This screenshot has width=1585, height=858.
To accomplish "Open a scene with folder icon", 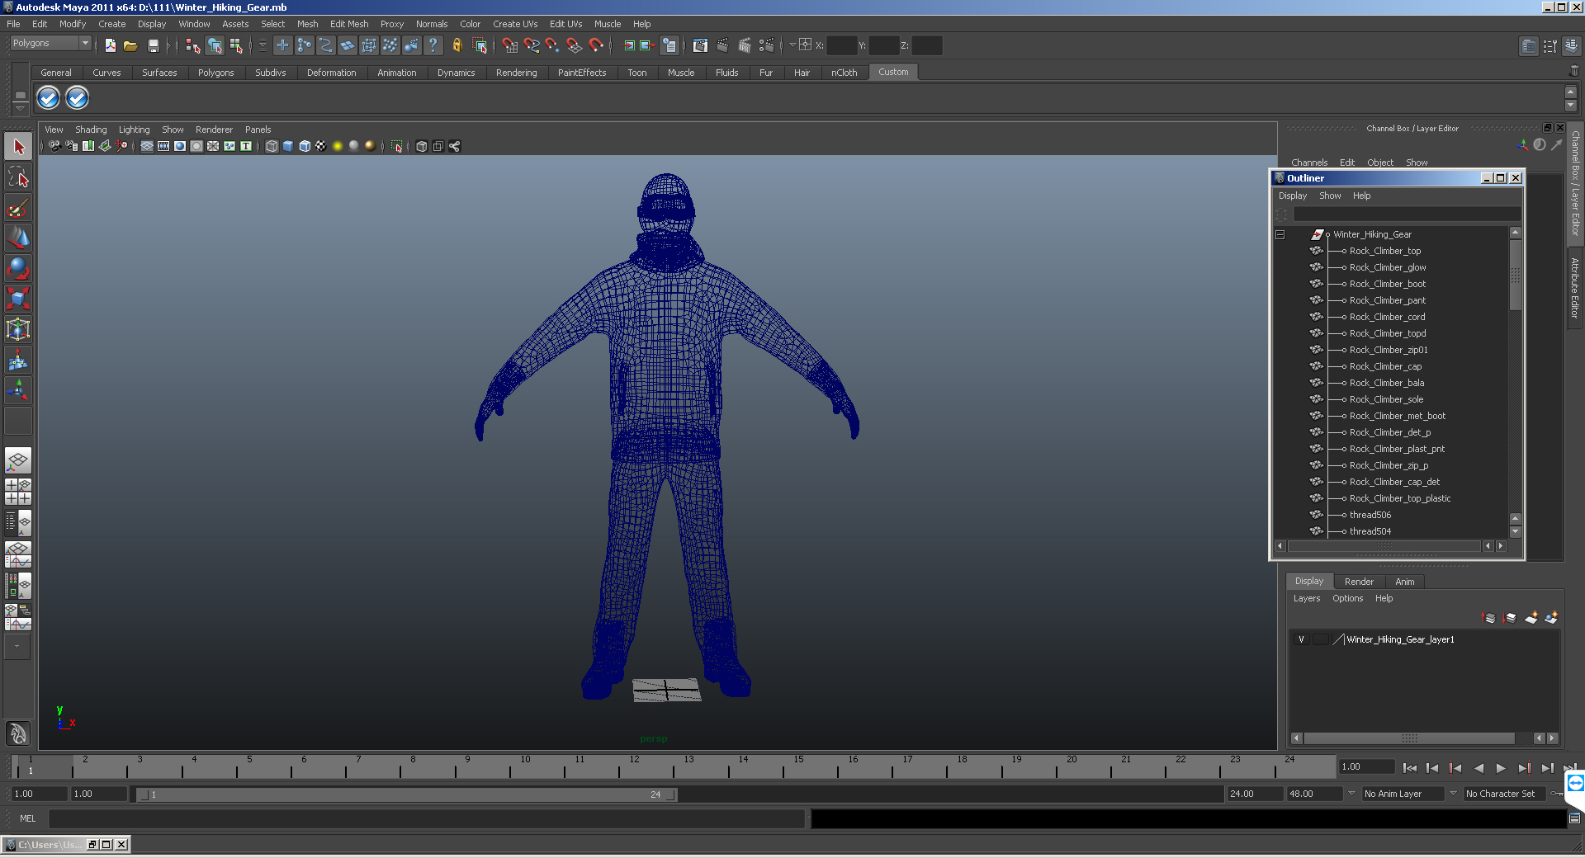I will click(130, 45).
